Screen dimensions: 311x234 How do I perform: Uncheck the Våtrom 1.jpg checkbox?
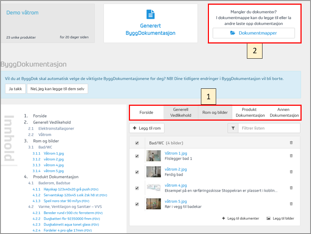pyautogui.click(x=137, y=156)
